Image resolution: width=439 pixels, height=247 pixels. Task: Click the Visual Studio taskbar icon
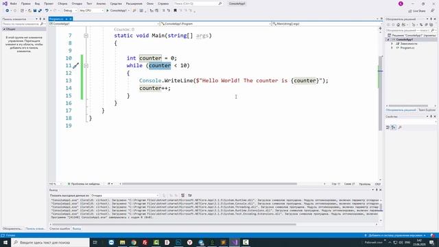coord(235,242)
